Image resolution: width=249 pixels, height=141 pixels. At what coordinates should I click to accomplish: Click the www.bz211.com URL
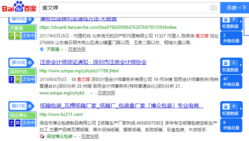[61, 115]
